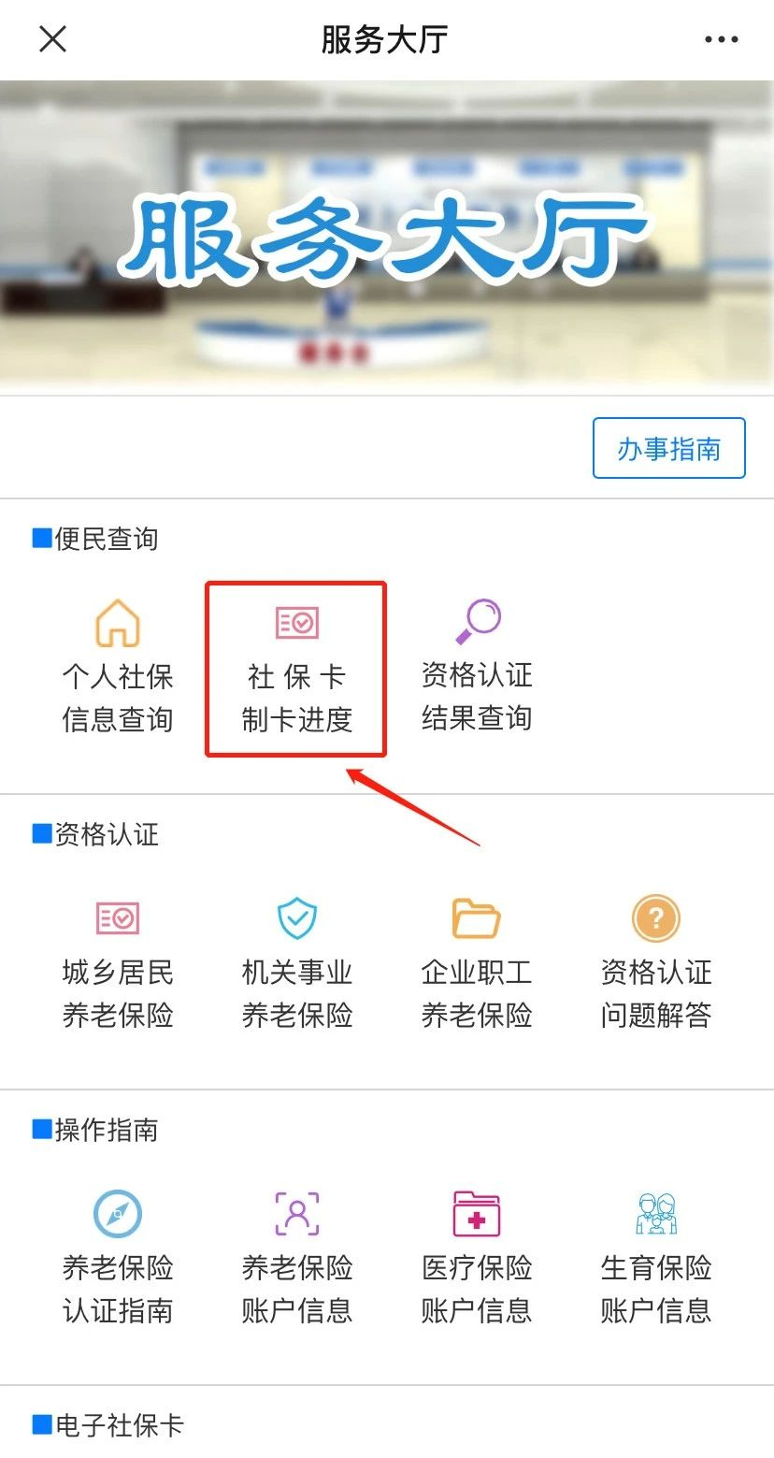774x1458 pixels.
Task: Open 医疗保险账户信息 medical folder icon
Action: (477, 1214)
